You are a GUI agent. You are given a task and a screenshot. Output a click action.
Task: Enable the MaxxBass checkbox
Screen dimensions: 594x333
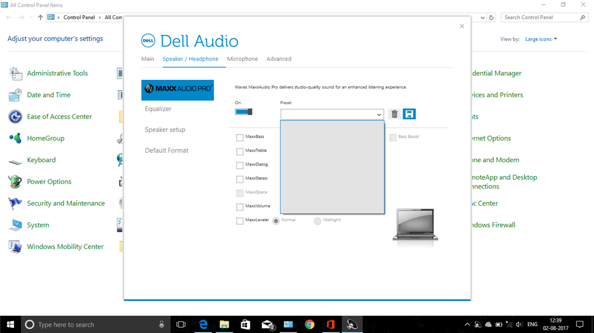[x=240, y=138]
